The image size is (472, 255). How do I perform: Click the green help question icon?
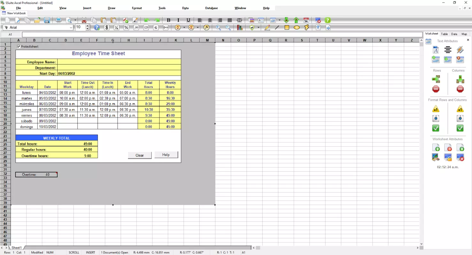point(328,20)
